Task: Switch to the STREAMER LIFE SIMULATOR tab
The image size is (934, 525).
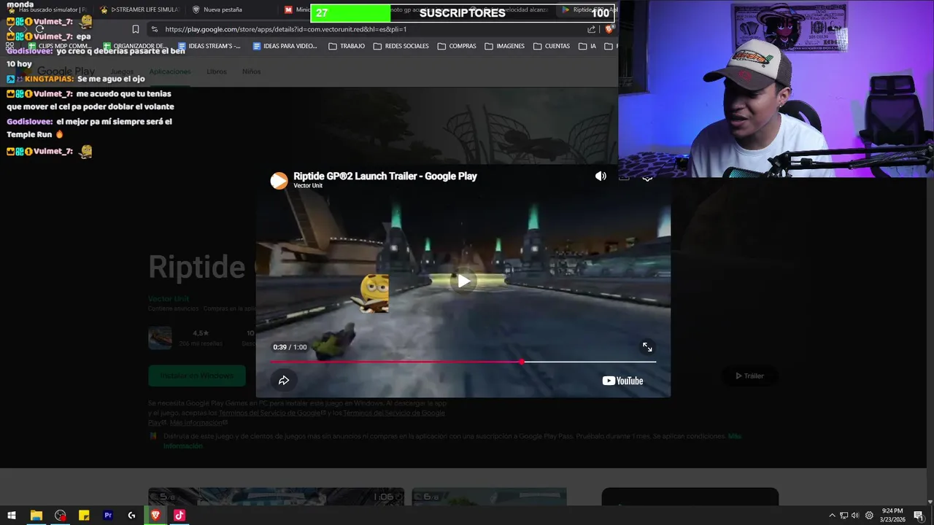Action: (139, 9)
